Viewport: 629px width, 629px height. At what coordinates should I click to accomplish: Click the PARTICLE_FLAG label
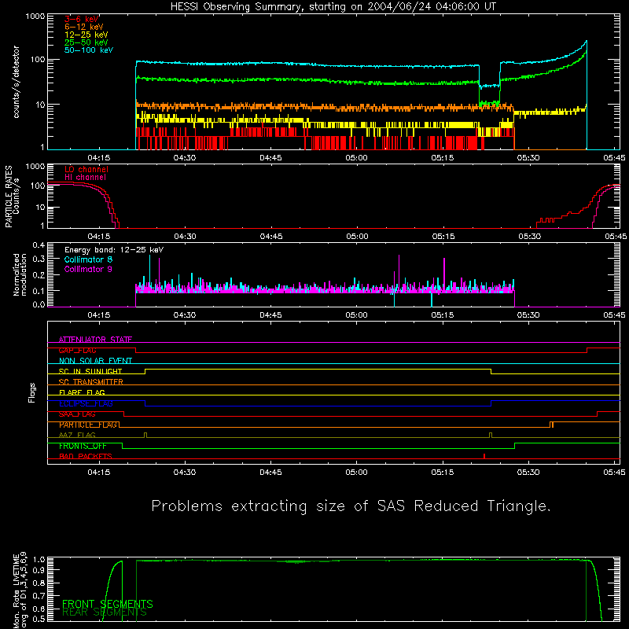point(88,425)
